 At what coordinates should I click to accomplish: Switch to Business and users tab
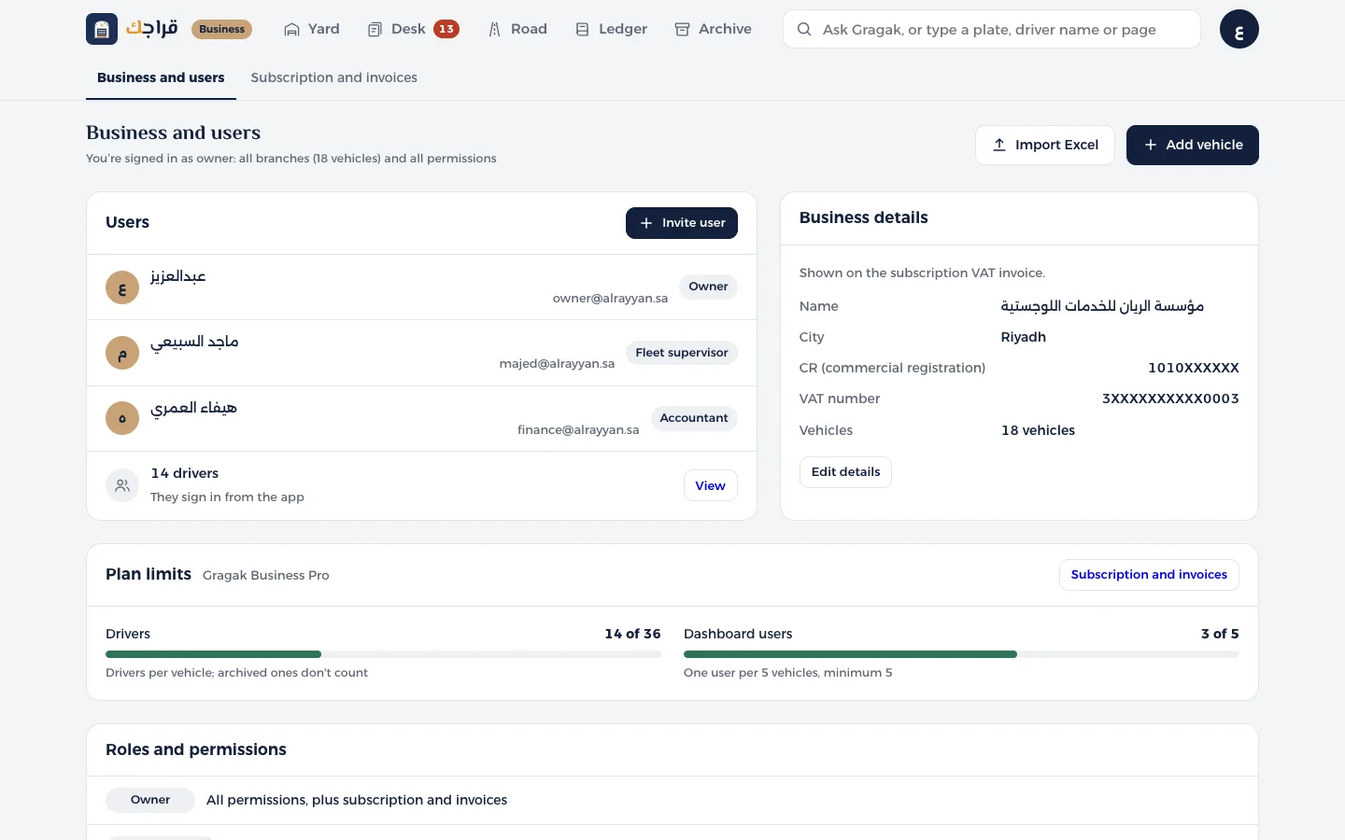[161, 77]
